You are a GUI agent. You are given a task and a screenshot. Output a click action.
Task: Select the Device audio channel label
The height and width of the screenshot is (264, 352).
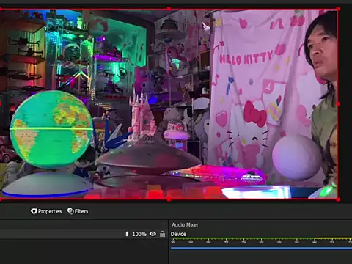[x=178, y=234]
